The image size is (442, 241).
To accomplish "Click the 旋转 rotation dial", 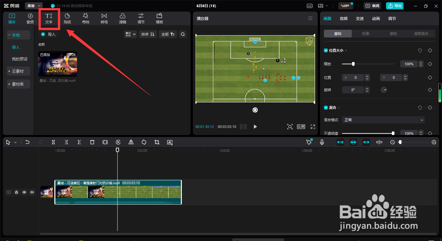I will click(x=384, y=90).
